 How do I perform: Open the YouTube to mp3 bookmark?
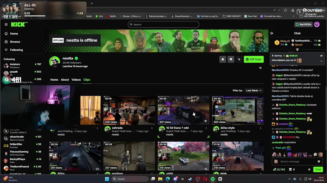click(208, 16)
